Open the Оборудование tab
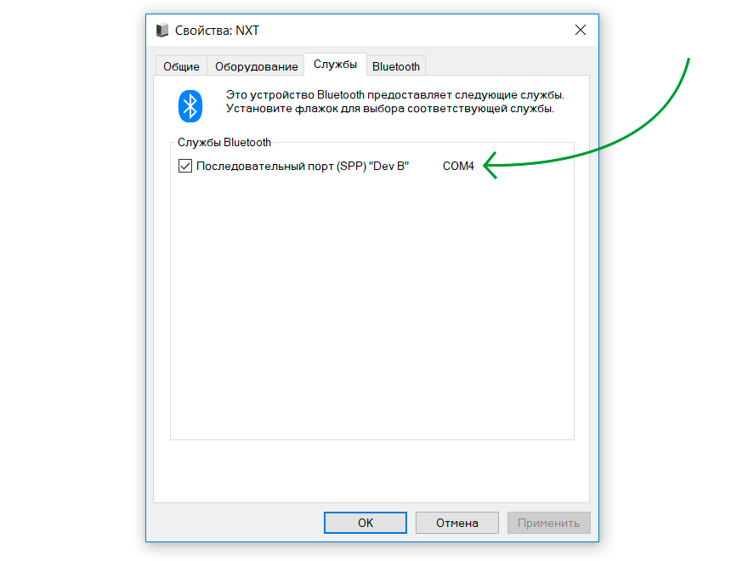The image size is (748, 561). 256,66
